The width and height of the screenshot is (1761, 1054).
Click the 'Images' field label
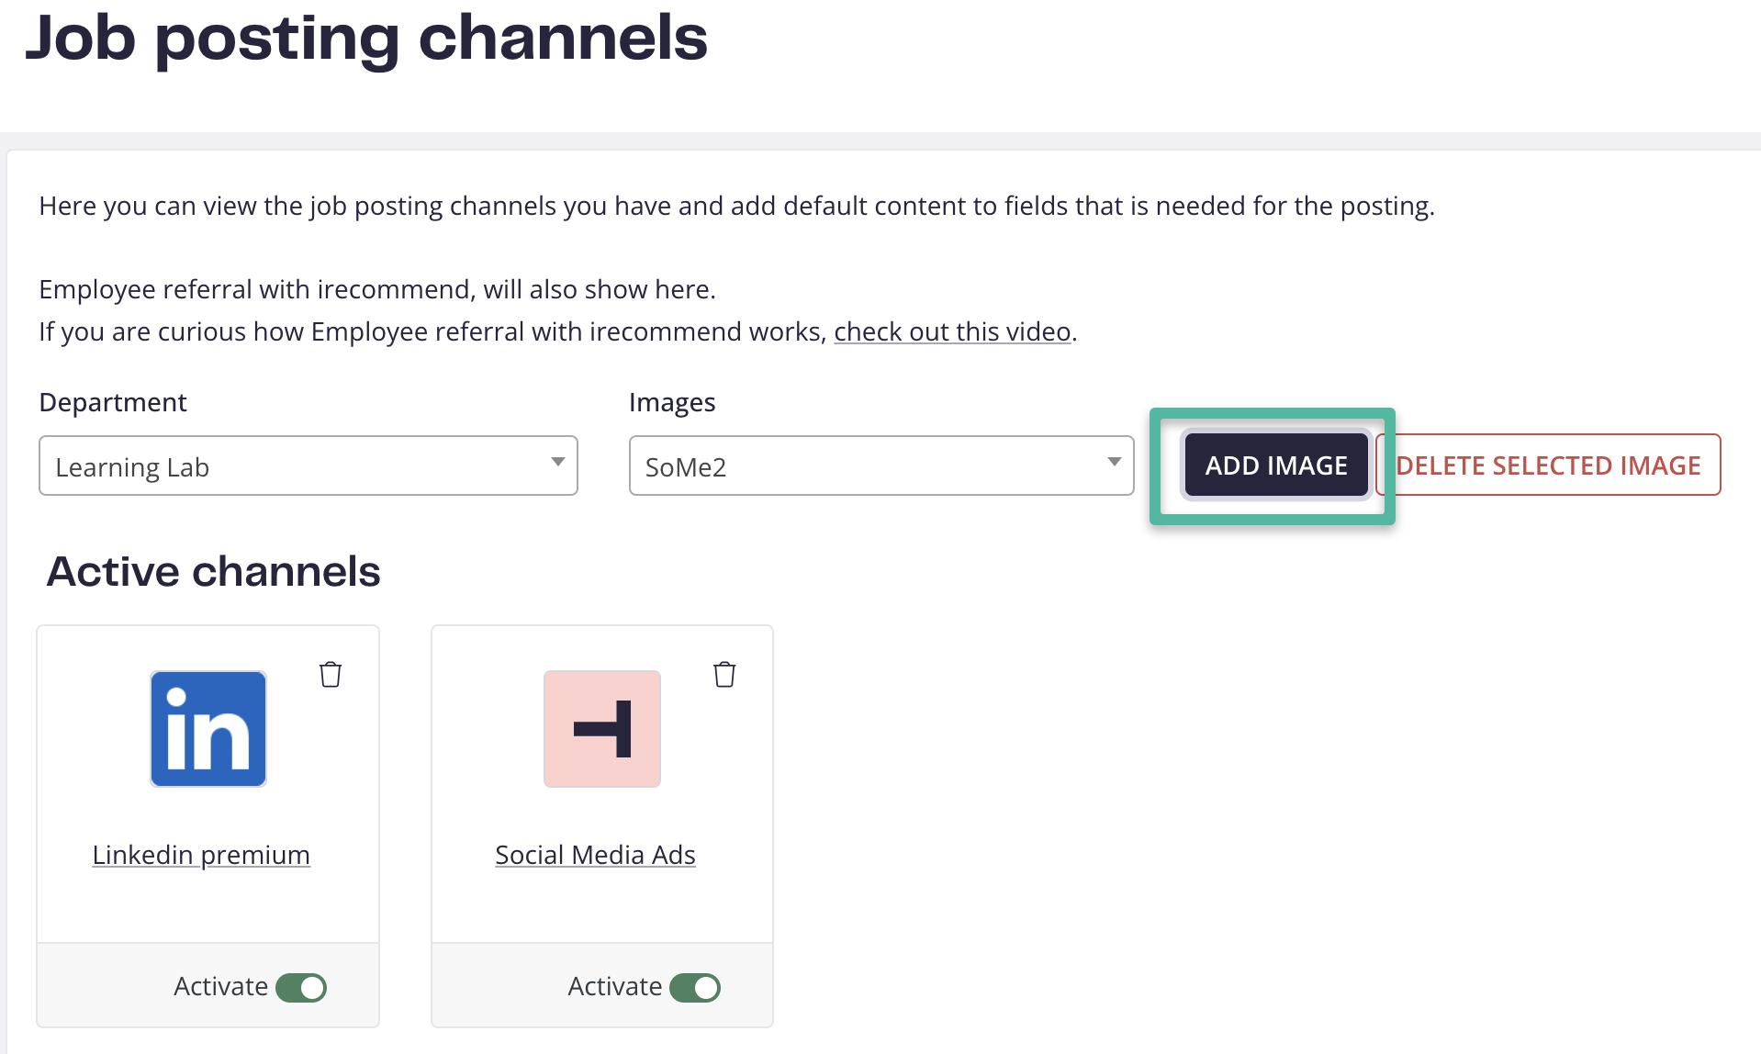[x=672, y=402]
